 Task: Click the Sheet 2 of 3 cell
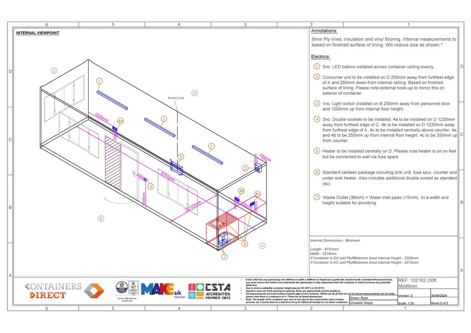click(x=440, y=303)
